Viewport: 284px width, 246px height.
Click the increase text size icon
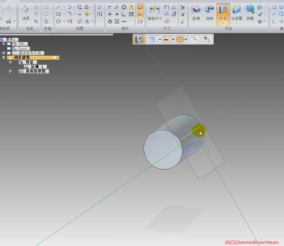pos(183,14)
